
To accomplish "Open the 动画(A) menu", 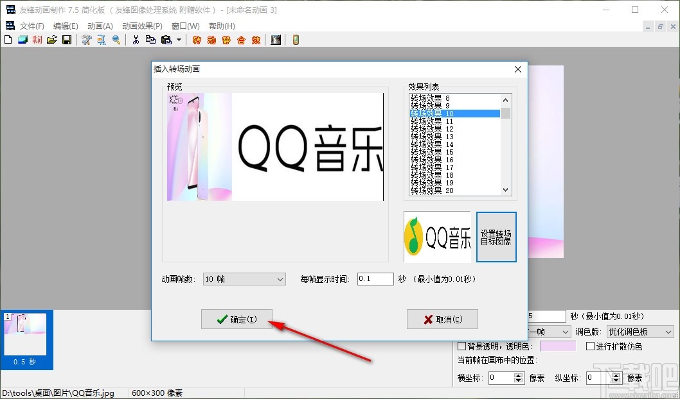I will coord(100,26).
